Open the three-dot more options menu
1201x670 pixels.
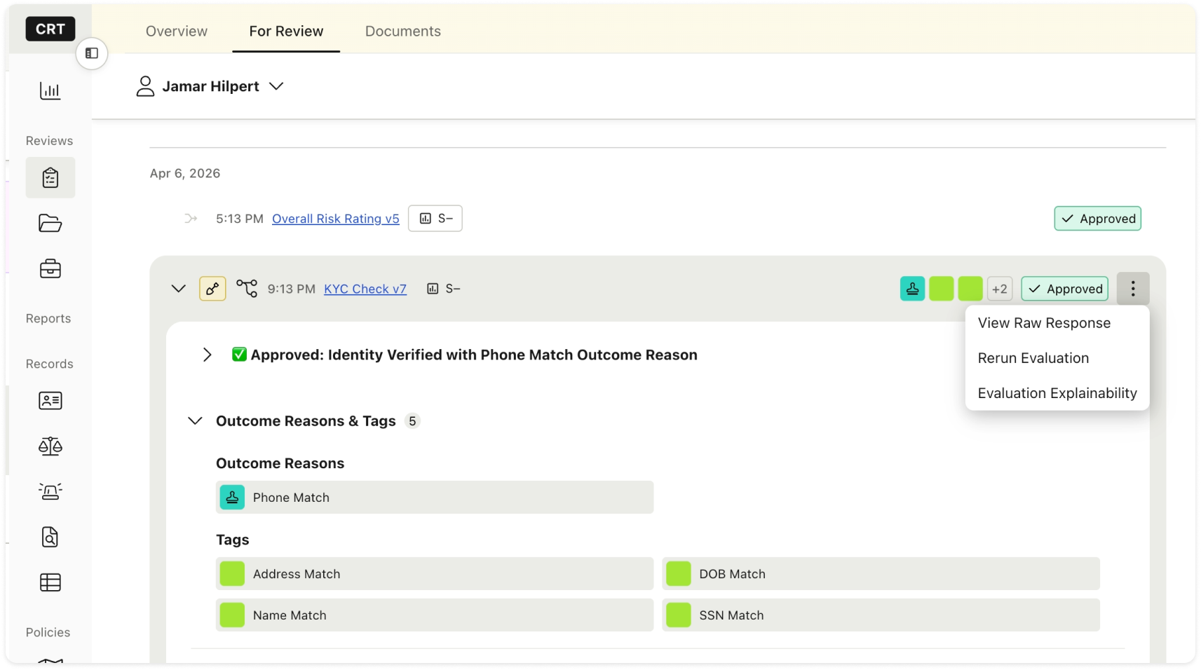(x=1133, y=289)
